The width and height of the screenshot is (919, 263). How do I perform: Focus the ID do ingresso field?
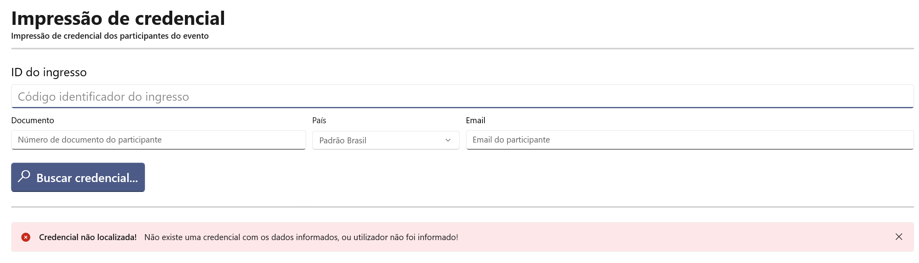click(462, 96)
